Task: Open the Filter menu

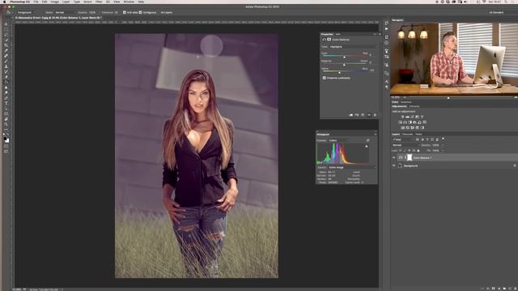Action: tap(99, 2)
